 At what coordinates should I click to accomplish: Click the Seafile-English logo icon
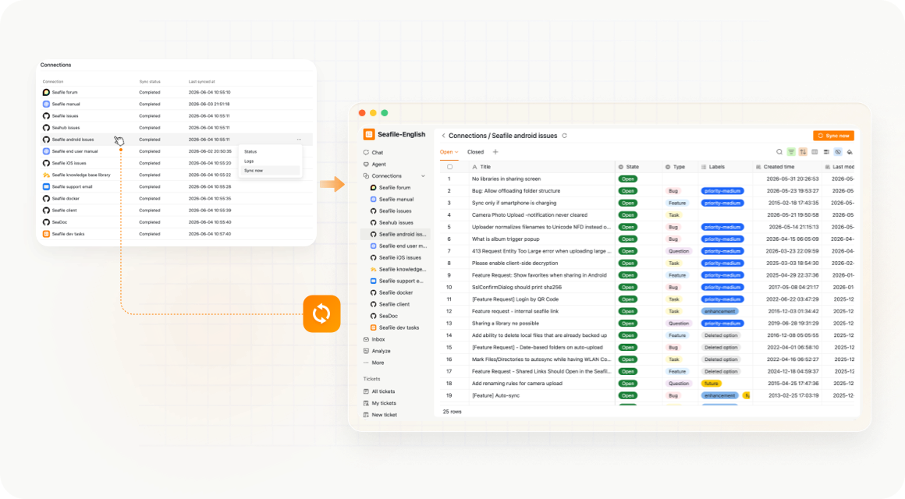click(x=369, y=134)
